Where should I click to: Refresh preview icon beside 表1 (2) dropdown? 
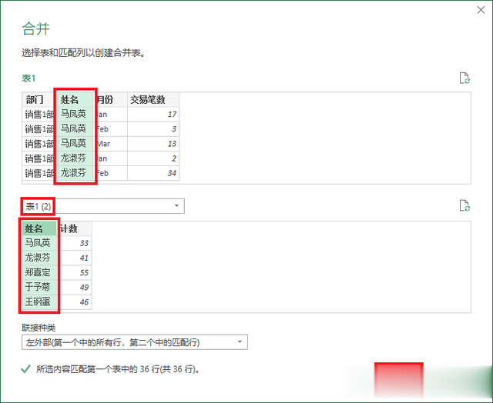pos(464,205)
